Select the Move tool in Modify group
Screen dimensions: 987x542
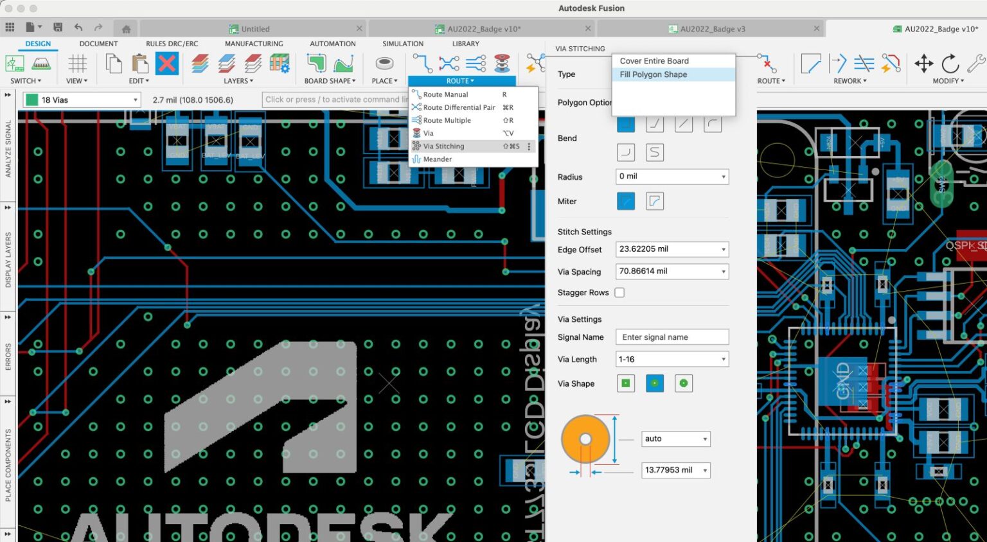[x=924, y=64]
